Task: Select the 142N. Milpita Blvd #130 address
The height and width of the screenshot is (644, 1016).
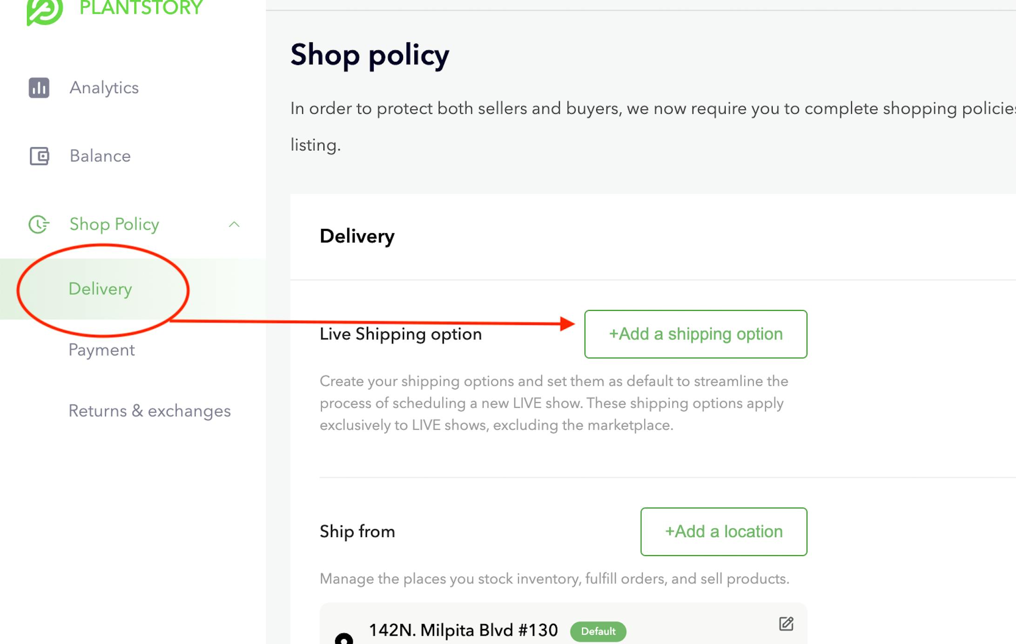Action: point(463,631)
